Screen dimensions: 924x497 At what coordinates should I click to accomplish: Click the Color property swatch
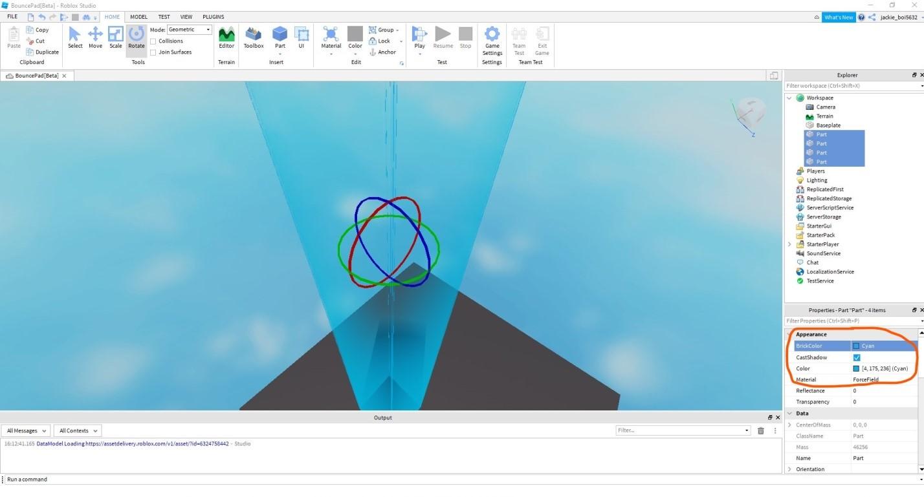pyautogui.click(x=856, y=368)
